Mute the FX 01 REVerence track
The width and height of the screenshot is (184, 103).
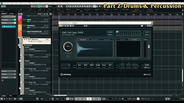pos(25,39)
